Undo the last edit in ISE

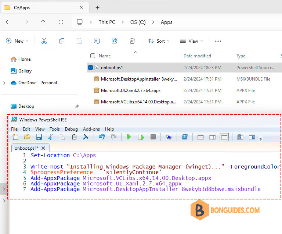coord(102,137)
